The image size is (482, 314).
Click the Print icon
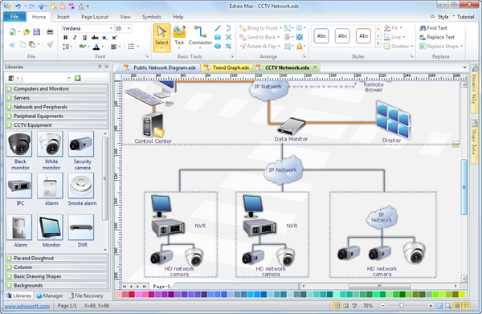tap(50, 31)
